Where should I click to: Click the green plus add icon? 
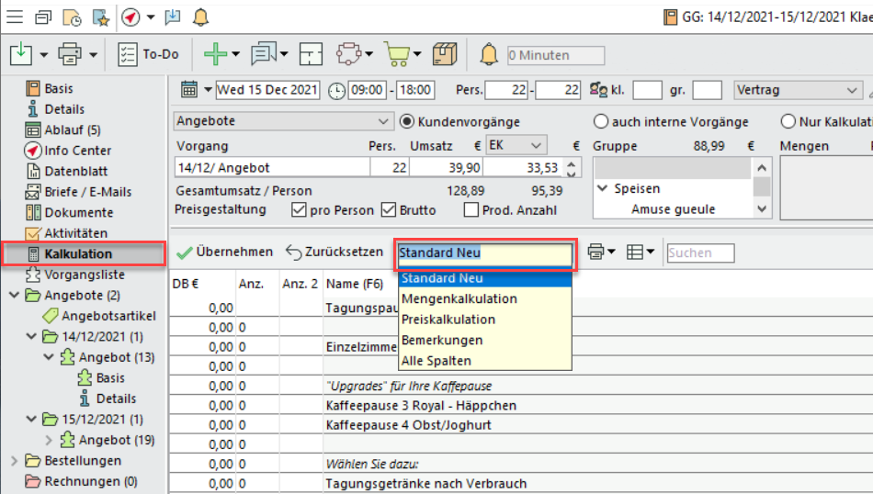[214, 55]
